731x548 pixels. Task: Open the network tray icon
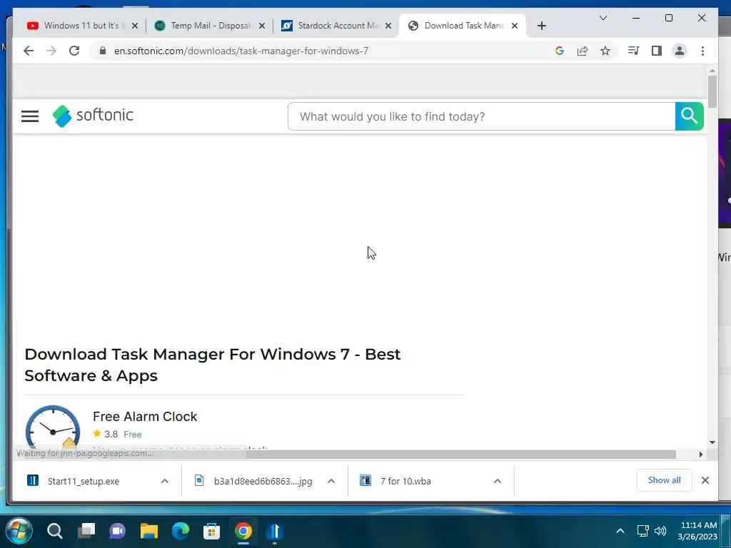(x=643, y=531)
